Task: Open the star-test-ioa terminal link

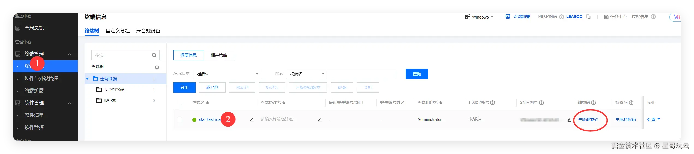Action: (x=210, y=119)
